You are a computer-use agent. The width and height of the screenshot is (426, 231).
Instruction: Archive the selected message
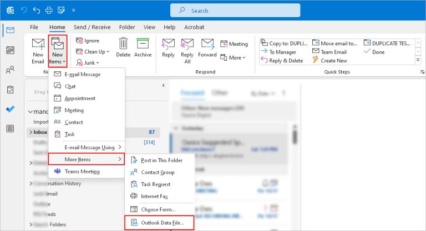[x=143, y=48]
